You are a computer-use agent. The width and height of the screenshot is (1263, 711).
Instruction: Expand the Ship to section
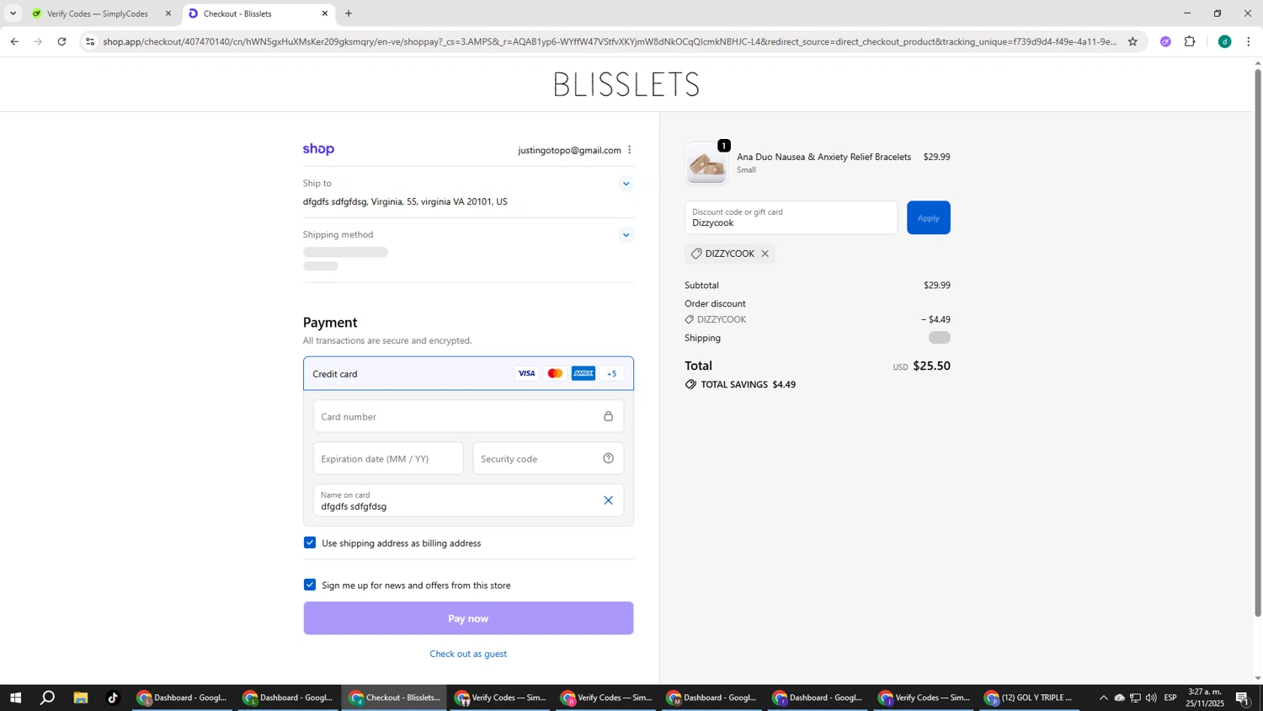click(x=626, y=184)
